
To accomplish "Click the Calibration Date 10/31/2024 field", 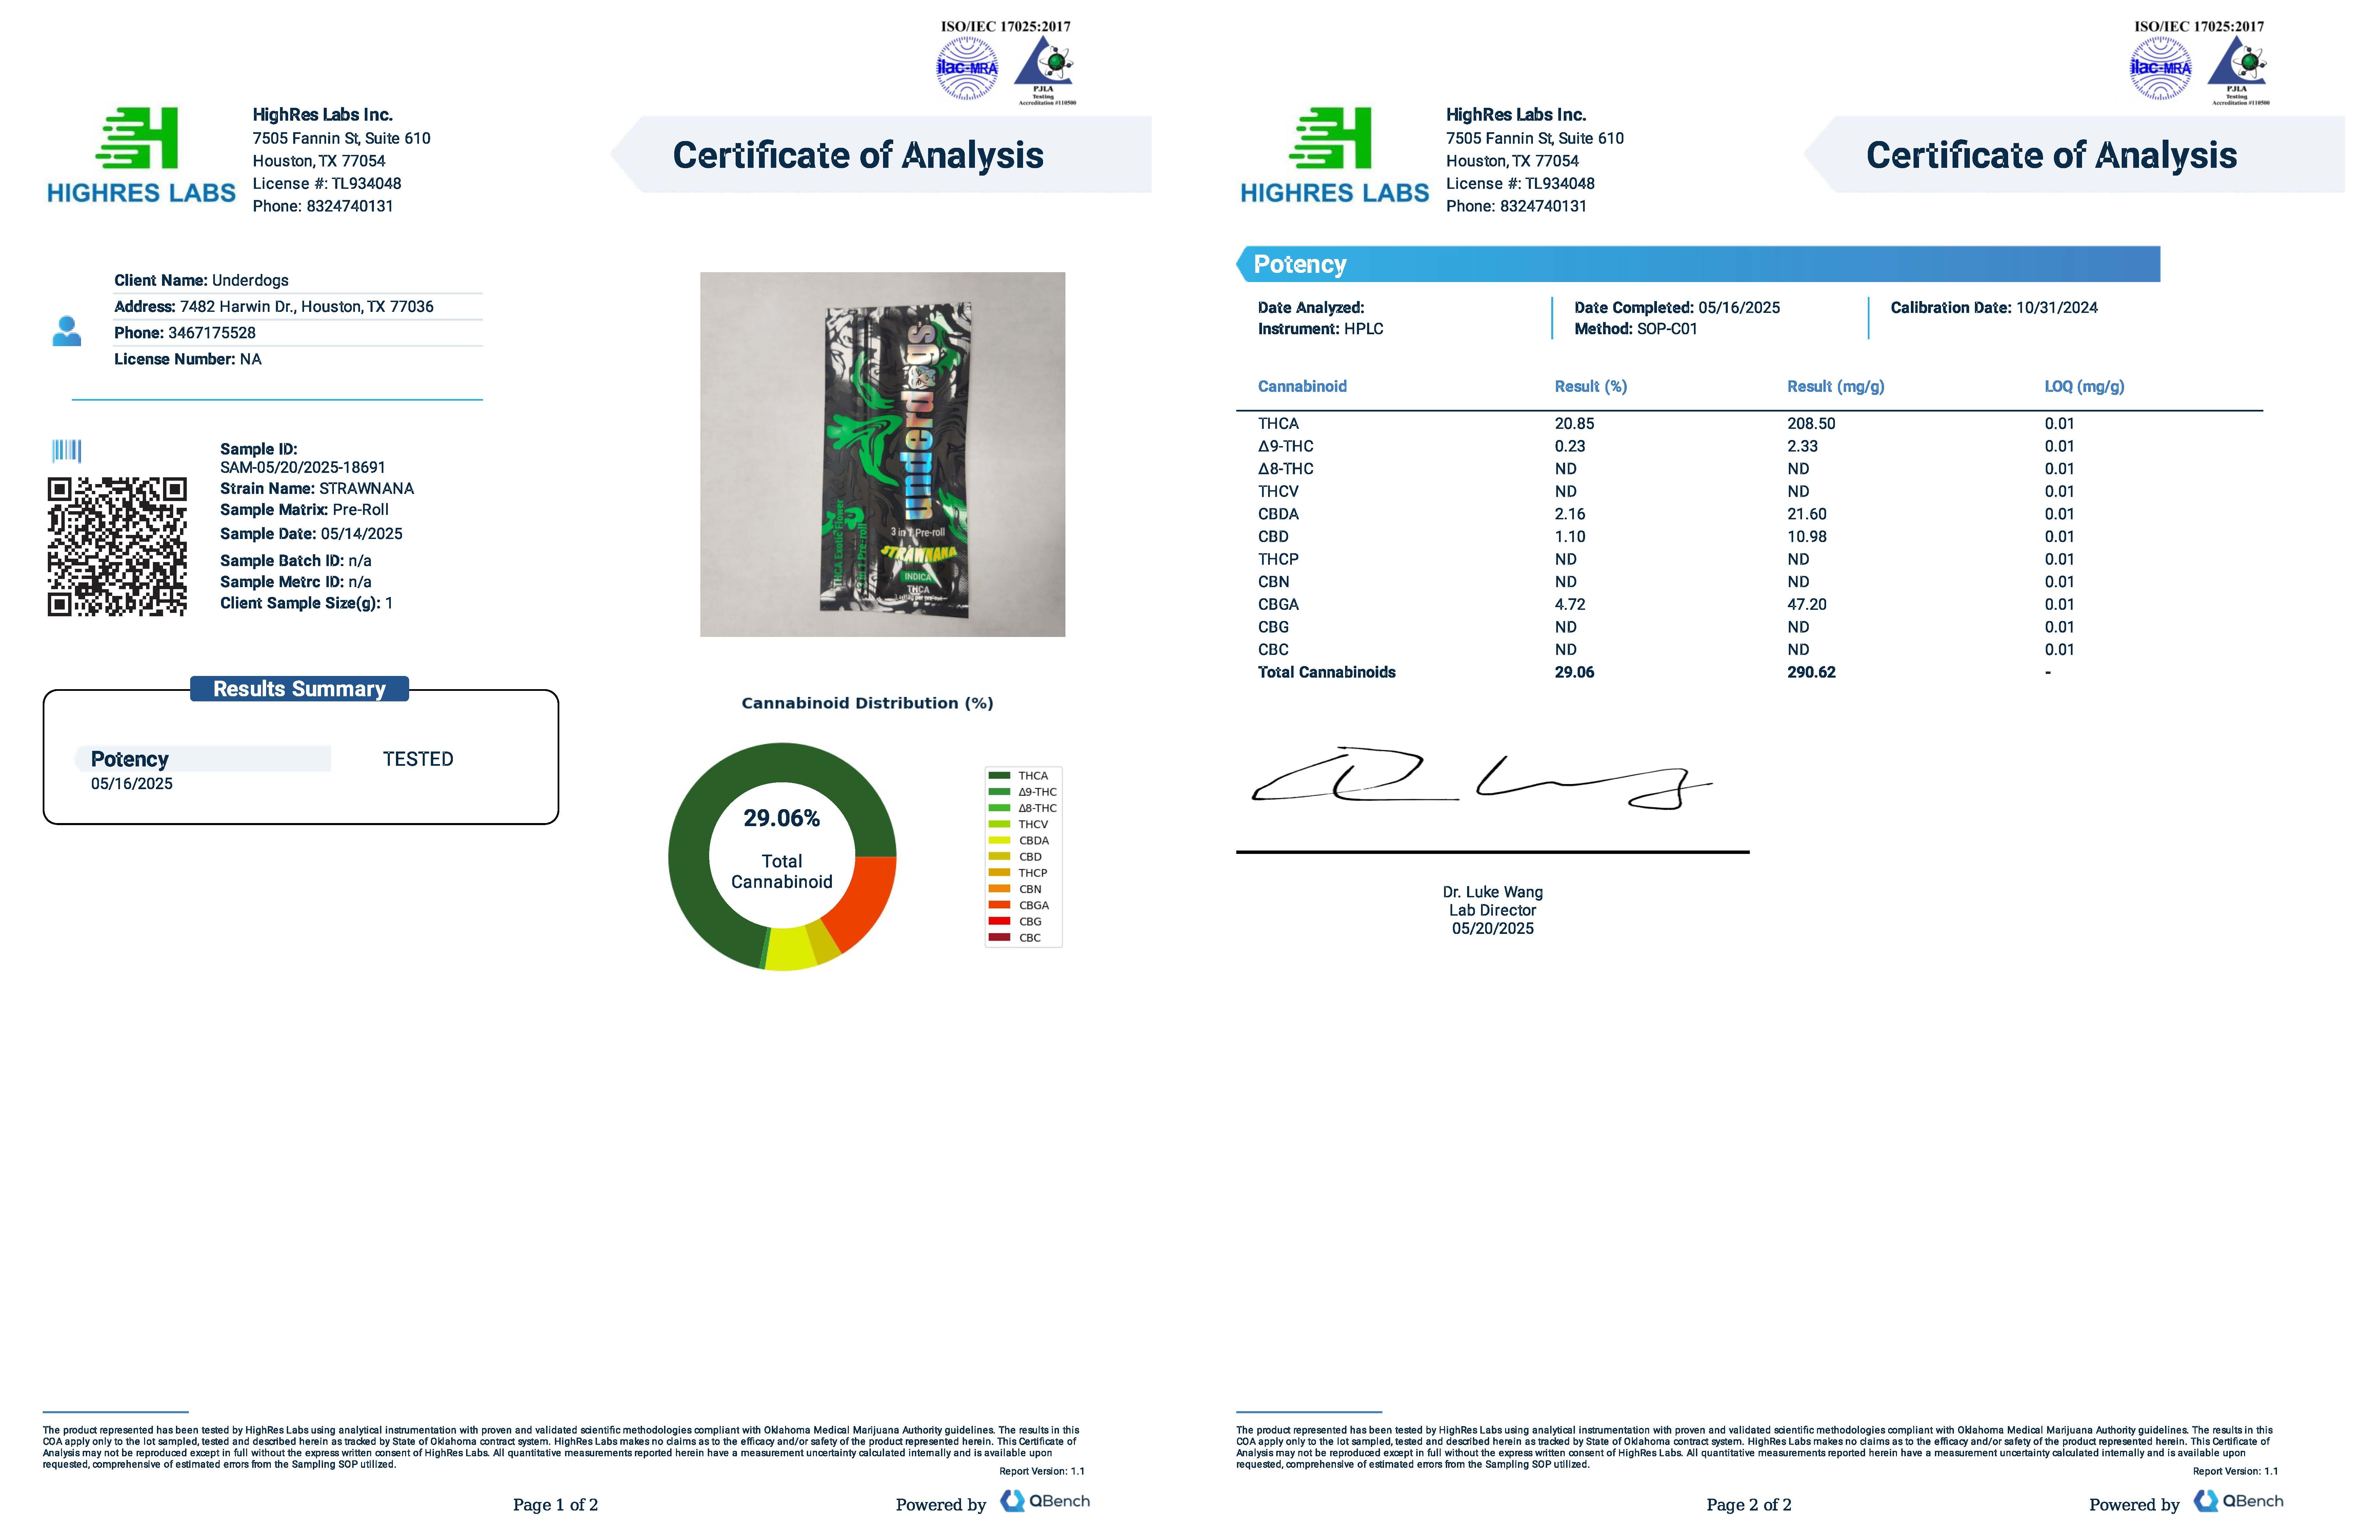I will click(x=1994, y=308).
